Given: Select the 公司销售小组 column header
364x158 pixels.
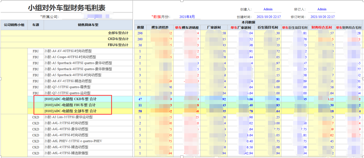Looking at the screenshot, I should click(x=14, y=25).
